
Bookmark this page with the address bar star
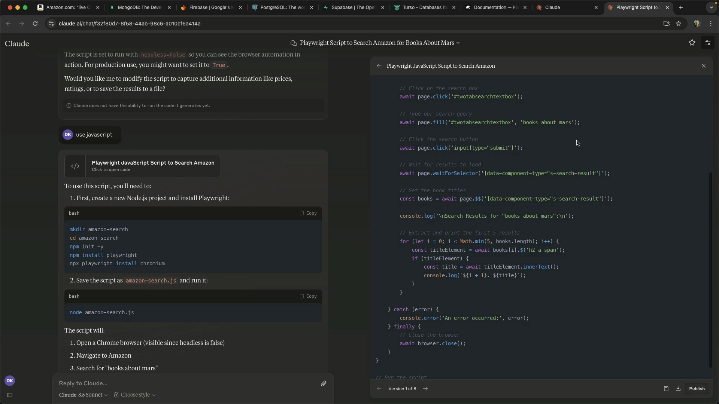[x=679, y=24]
